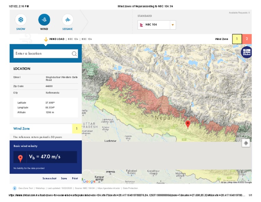261x202 pixels.
Task: Click the Screenshot button
Action: click(x=49, y=178)
